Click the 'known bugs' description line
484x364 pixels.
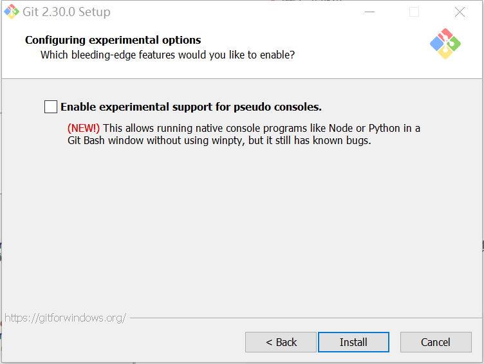coord(219,140)
